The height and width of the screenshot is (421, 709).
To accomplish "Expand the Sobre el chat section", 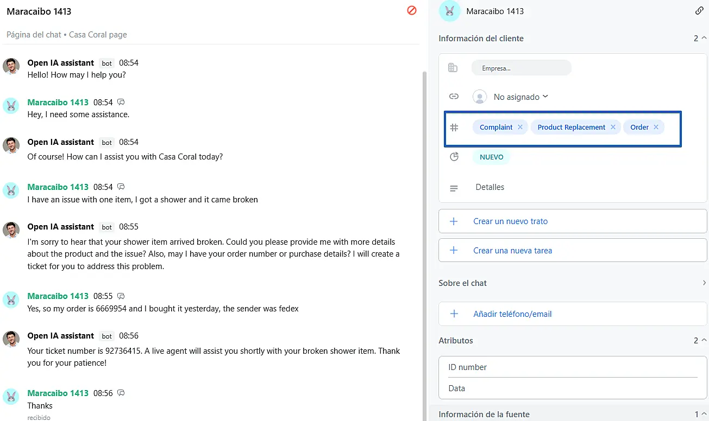I will pyautogui.click(x=704, y=283).
